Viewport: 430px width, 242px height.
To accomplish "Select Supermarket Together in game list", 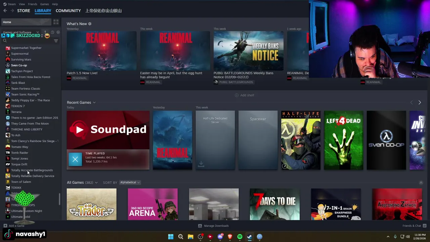I will tap(26, 48).
